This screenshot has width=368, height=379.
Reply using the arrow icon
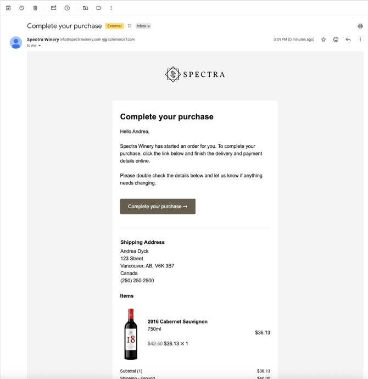click(348, 40)
